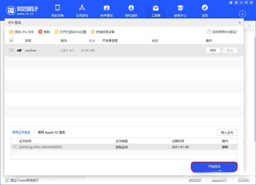The height and width of the screenshot is (185, 256).
Task: Open 我的设备 (My Devices) section
Action: 57,10
